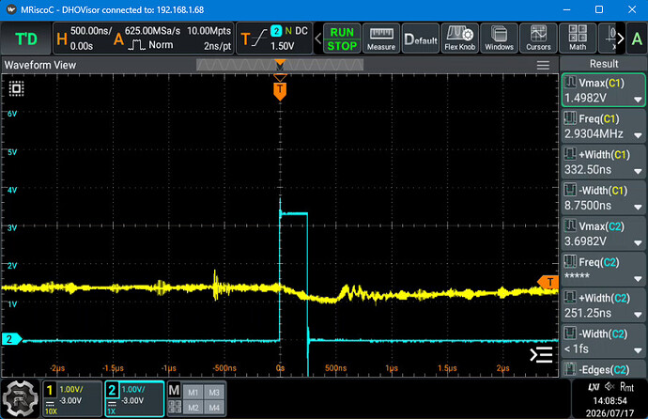
Task: Open the gear navigation menu at bottom left
Action: click(21, 398)
